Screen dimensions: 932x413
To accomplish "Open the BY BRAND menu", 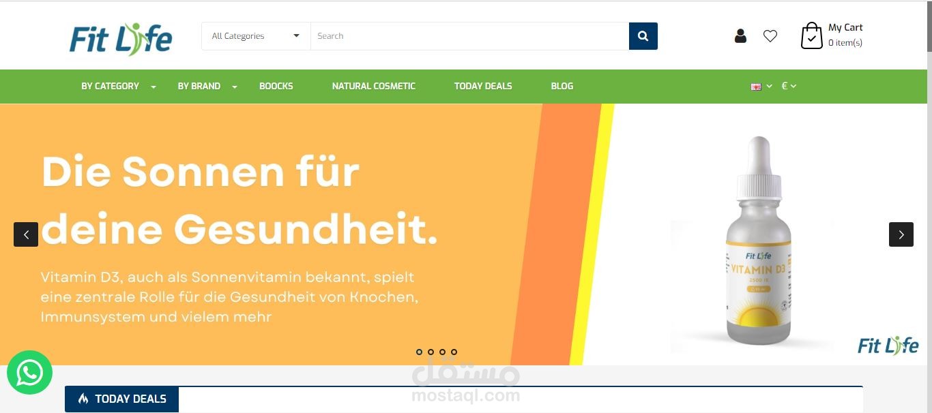I will point(199,86).
